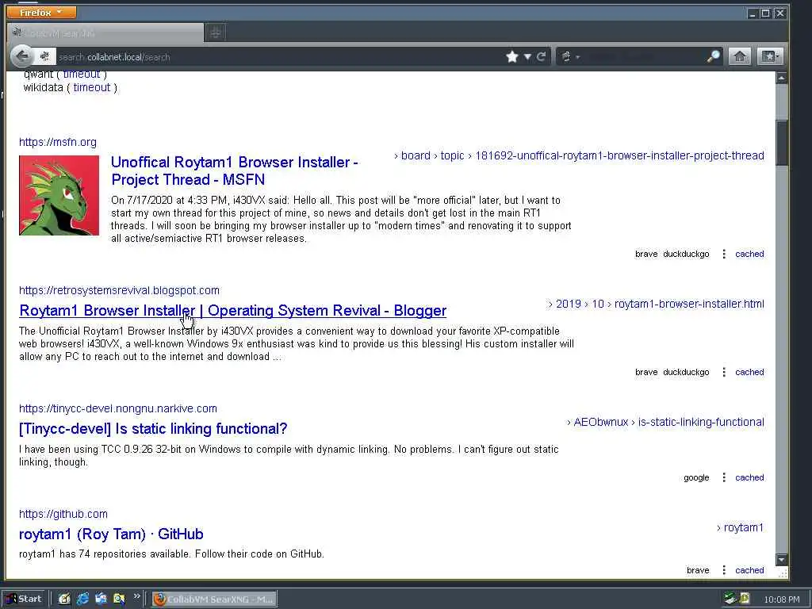Click the scrollbar up arrow
This screenshot has width=812, height=609.
tap(781, 78)
